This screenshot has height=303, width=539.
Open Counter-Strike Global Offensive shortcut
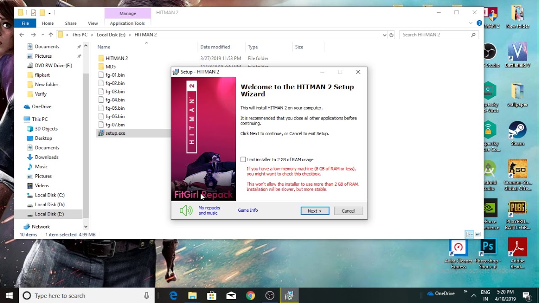(518, 175)
